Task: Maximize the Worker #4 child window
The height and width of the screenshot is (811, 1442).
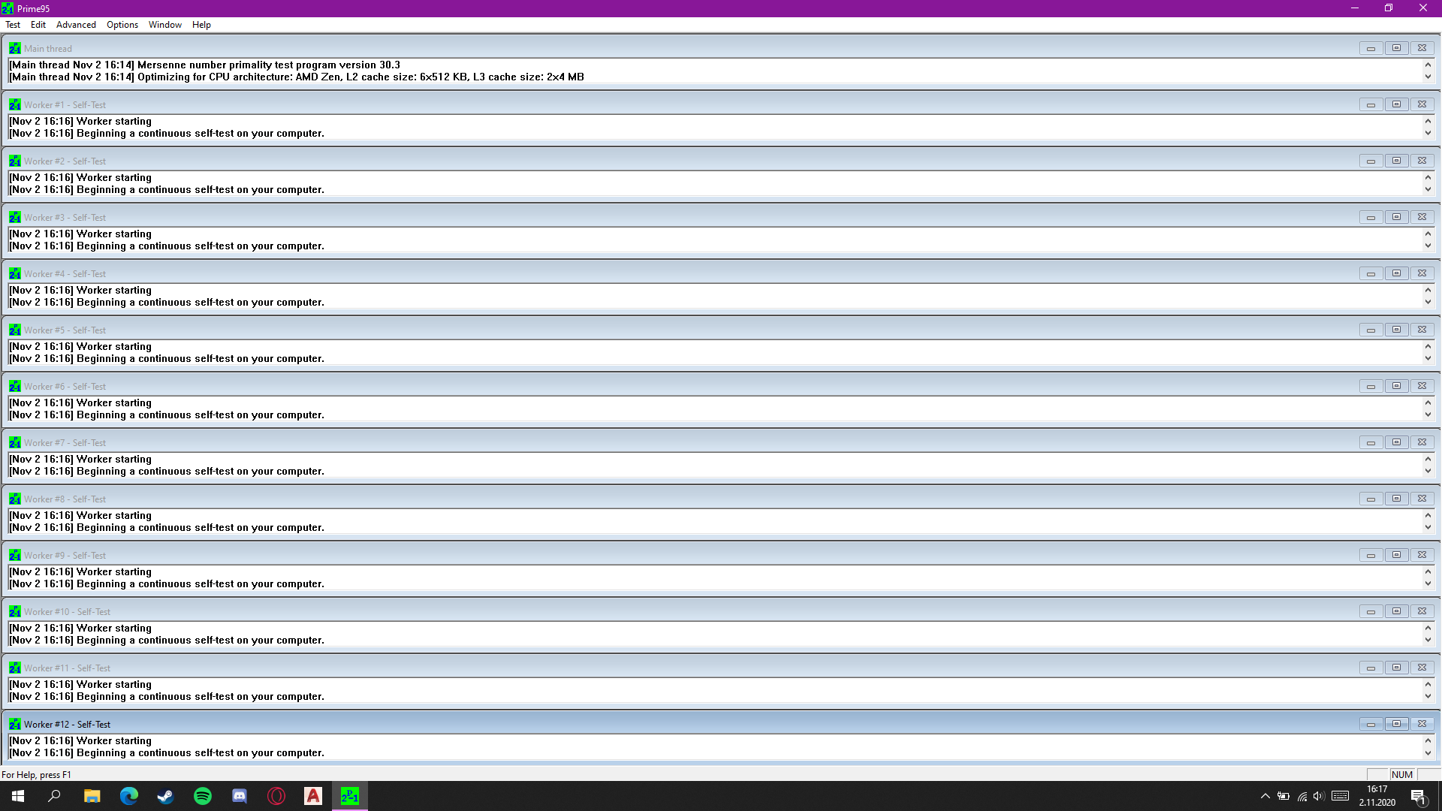Action: point(1396,273)
